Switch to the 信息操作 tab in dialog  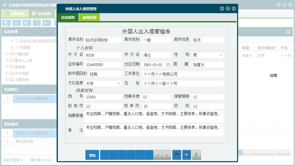[x=68, y=17]
